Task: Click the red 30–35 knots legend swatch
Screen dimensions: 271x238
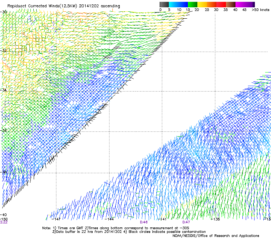Action: click(x=221, y=4)
